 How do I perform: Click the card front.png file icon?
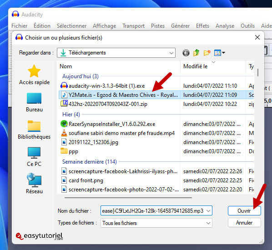coord(64,180)
